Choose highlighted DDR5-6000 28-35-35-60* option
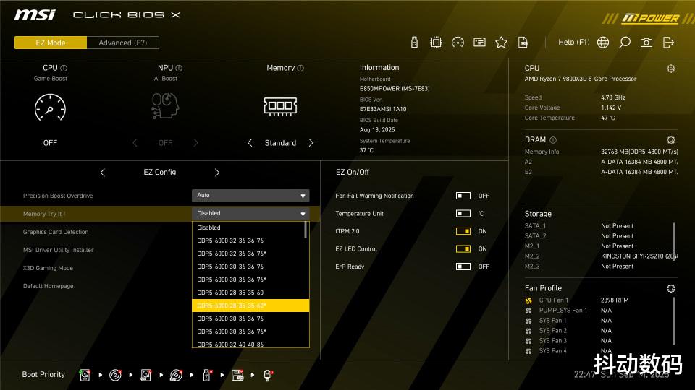The image size is (695, 390). coord(250,305)
